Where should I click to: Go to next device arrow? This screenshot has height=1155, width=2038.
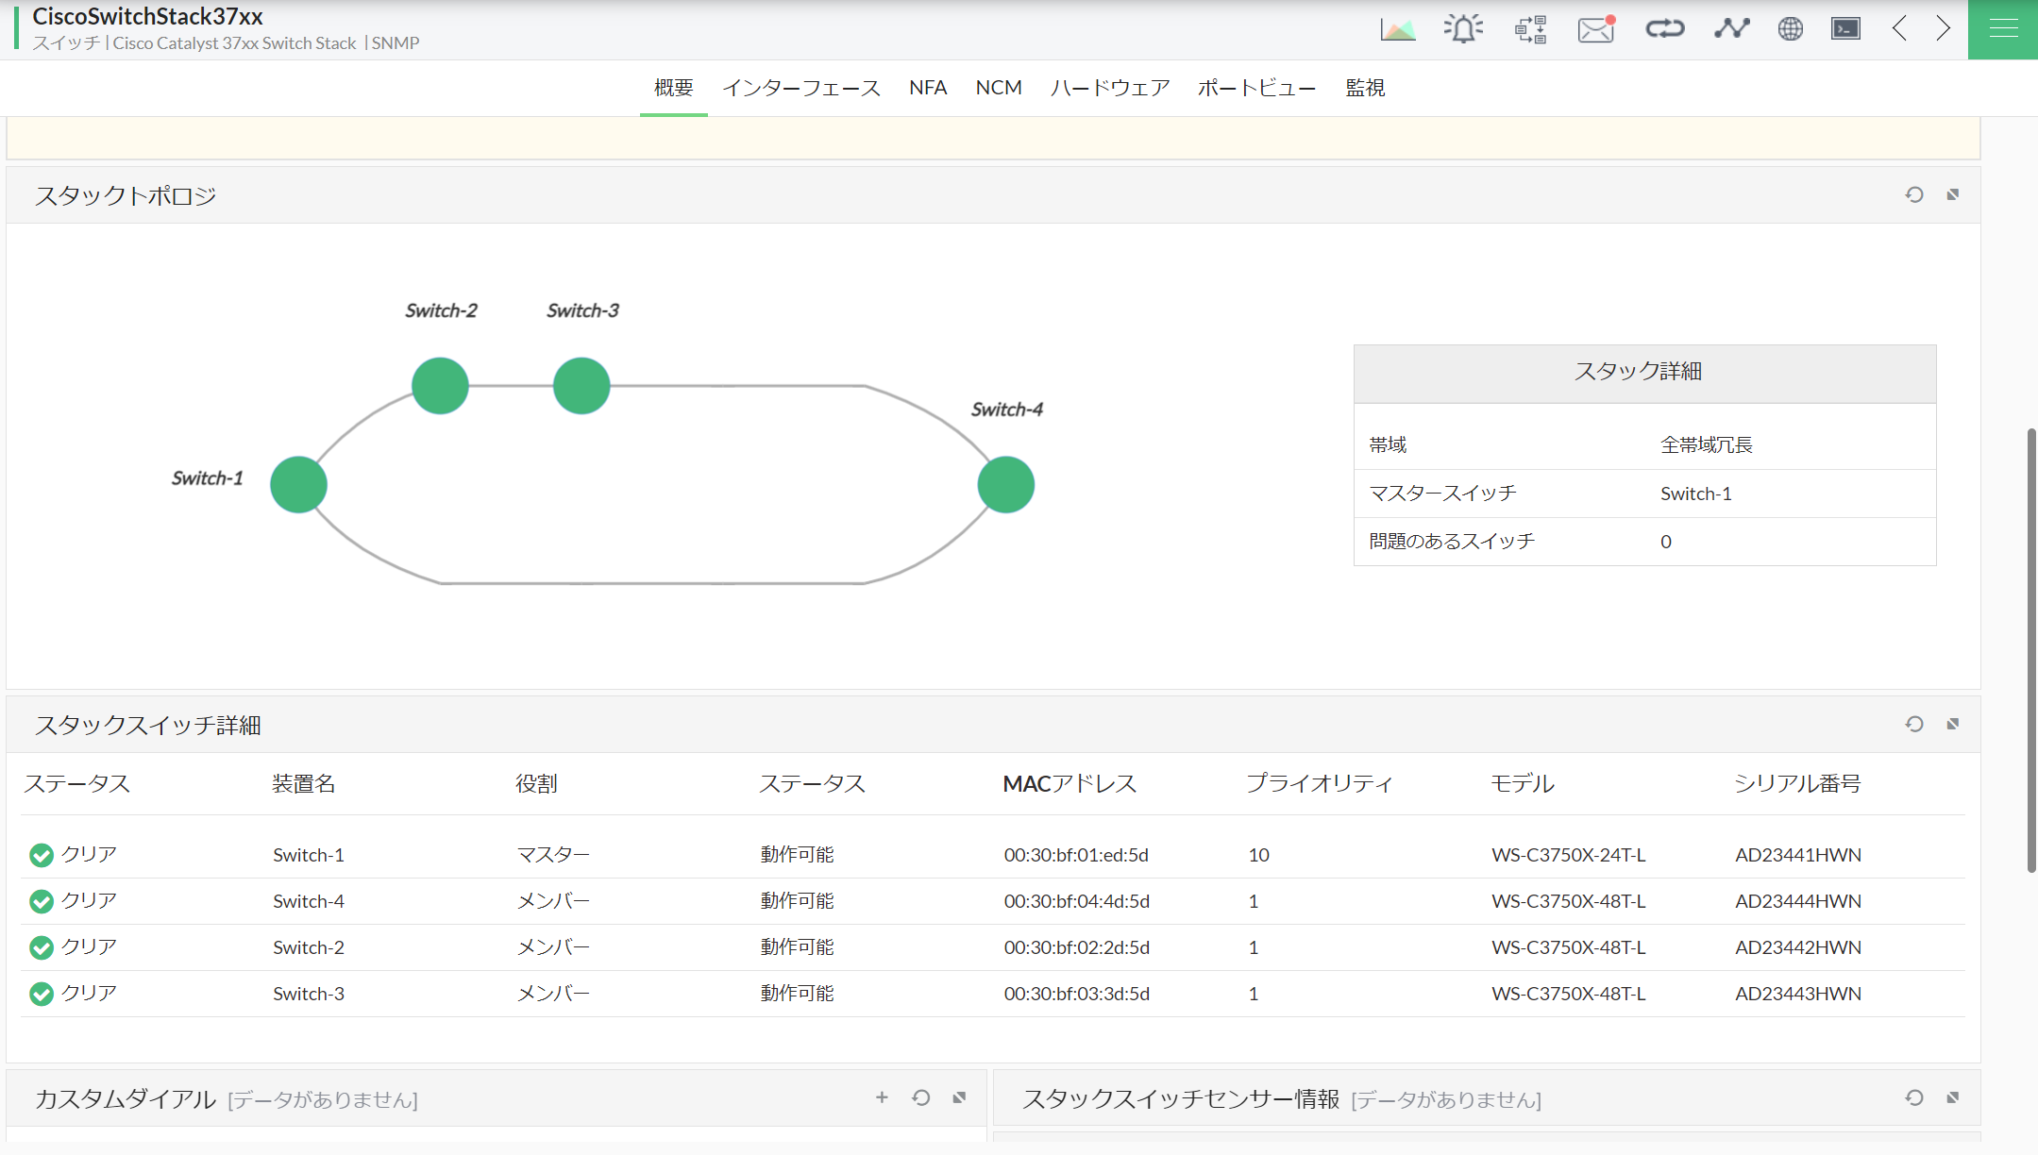point(1943,29)
